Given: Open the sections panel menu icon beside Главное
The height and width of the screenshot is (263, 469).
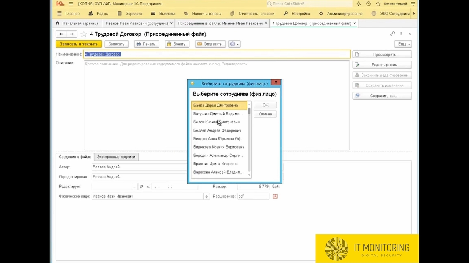Looking at the screenshot, I should (59, 14).
